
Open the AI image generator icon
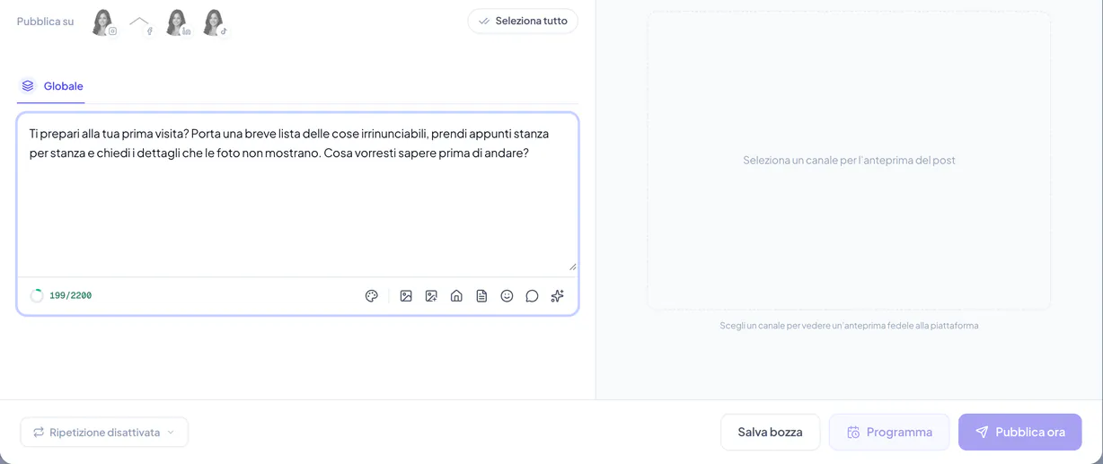431,296
